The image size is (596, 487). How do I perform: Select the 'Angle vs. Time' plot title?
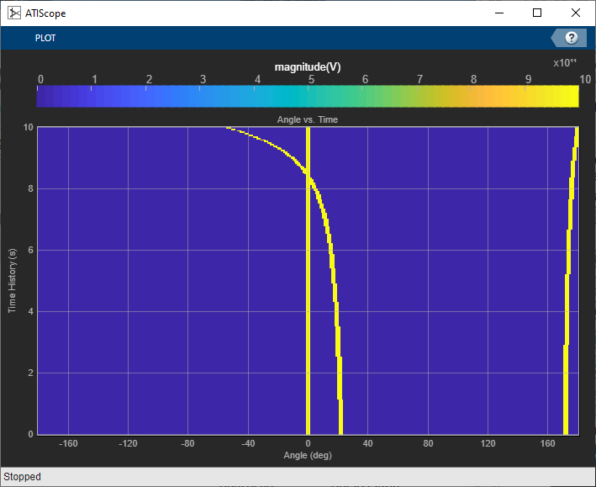pyautogui.click(x=307, y=120)
